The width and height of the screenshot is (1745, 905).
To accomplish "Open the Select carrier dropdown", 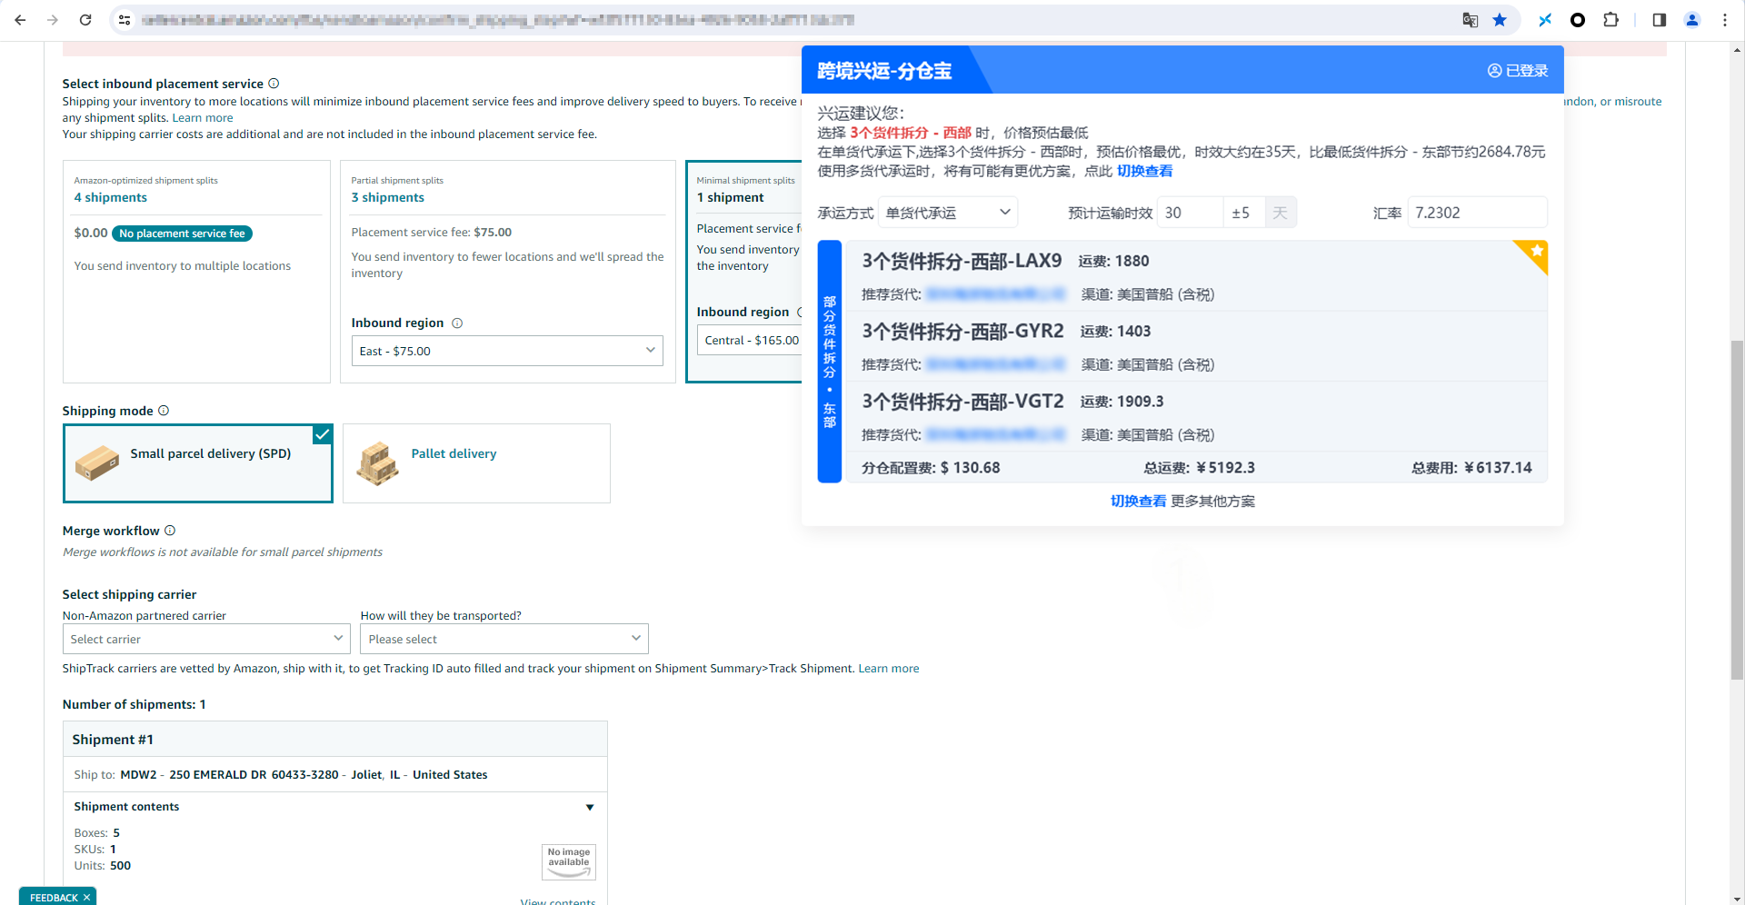I will [206, 639].
